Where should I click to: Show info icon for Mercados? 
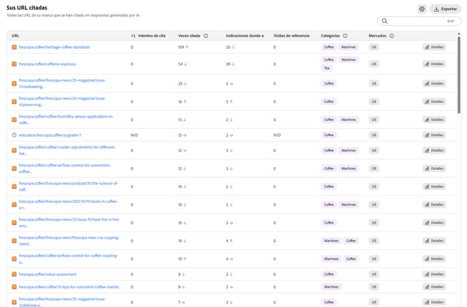pyautogui.click(x=392, y=35)
